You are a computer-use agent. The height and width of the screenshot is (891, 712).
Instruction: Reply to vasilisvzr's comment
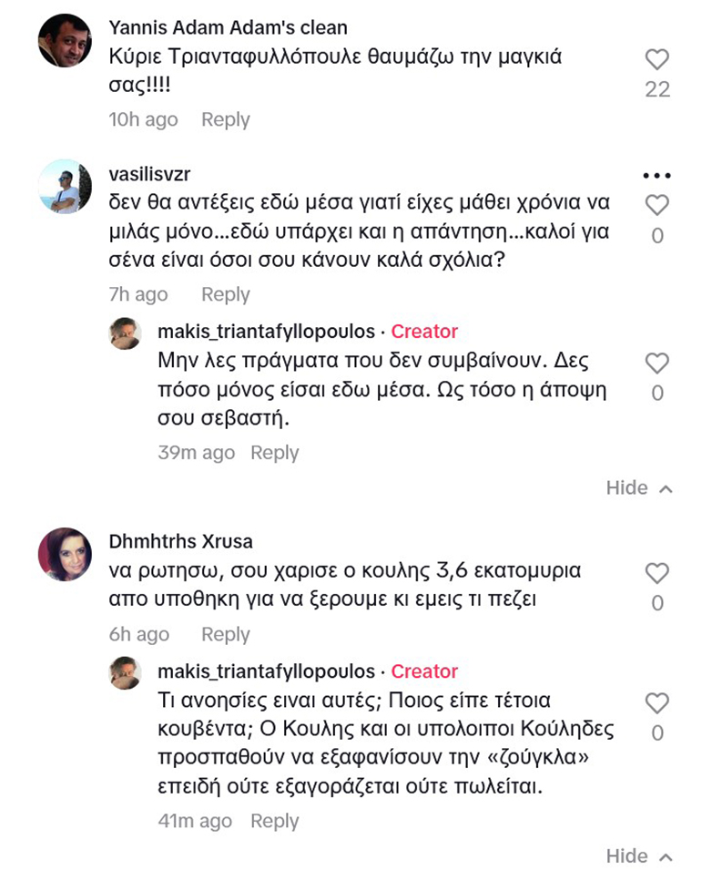click(225, 295)
